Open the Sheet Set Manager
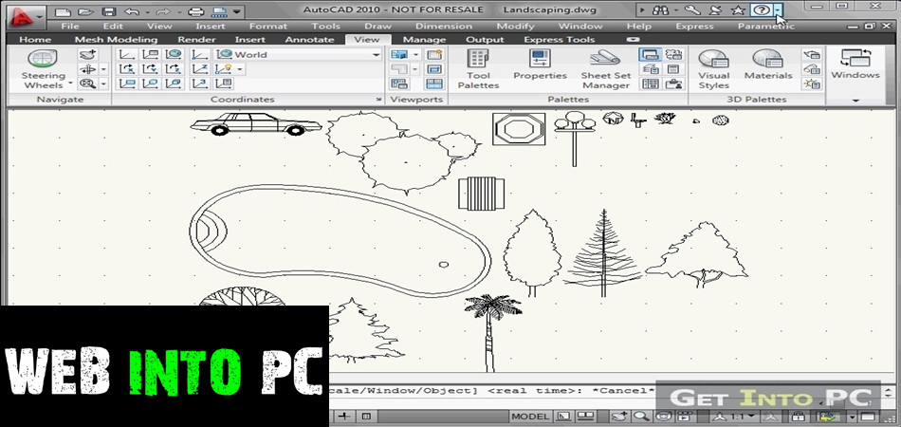The image size is (901, 427). 606,69
